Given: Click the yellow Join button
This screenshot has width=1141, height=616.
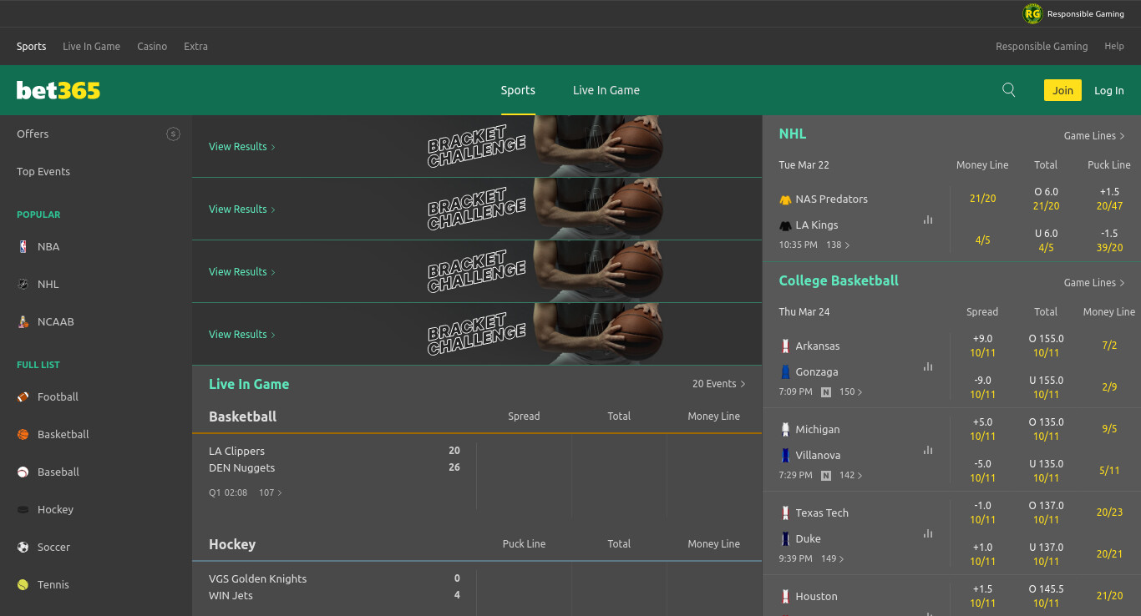Looking at the screenshot, I should click(x=1062, y=90).
